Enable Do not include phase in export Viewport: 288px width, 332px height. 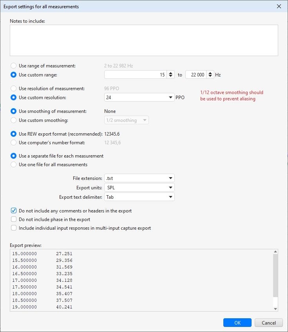pyautogui.click(x=14, y=220)
